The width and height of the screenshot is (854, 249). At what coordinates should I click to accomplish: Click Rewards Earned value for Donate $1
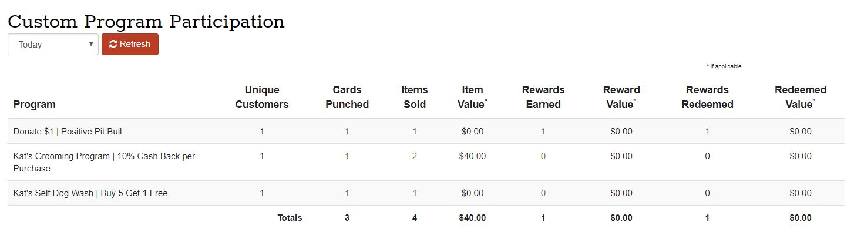pos(543,132)
